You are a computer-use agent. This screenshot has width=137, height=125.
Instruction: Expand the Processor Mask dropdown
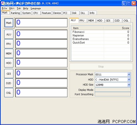[129, 74]
